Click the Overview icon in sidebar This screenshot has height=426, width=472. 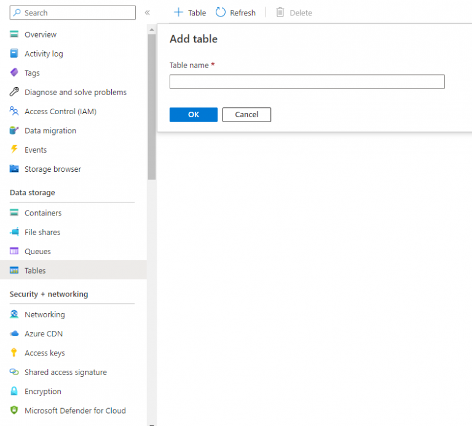(14, 34)
